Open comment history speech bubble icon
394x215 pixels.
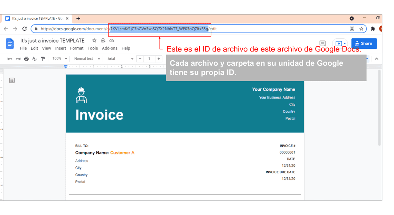(322, 43)
